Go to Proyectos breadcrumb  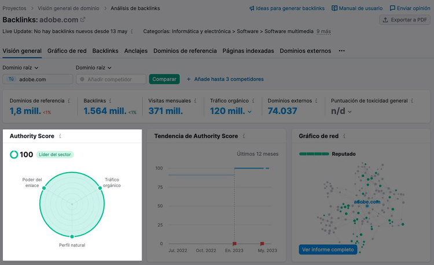click(x=14, y=8)
